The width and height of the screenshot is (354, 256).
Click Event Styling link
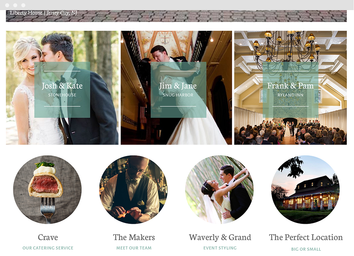220,248
